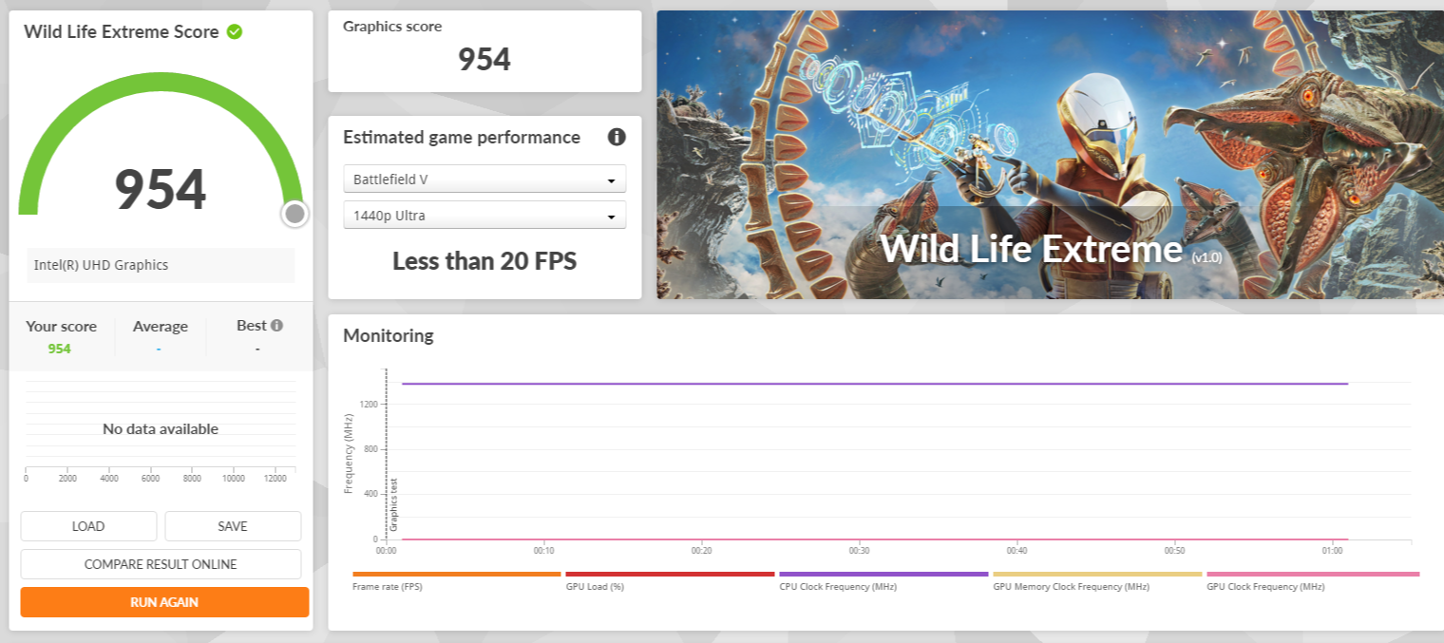Click the Graphics score value 954
The image size is (1444, 643).
coord(484,59)
